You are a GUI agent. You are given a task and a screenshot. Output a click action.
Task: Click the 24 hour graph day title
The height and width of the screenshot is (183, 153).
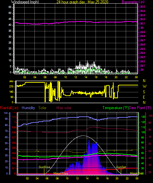click(x=82, y=2)
